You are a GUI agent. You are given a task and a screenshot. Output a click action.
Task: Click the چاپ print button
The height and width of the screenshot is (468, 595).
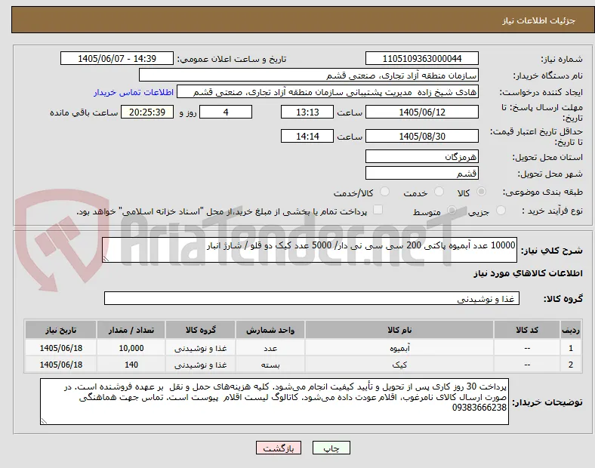pyautogui.click(x=331, y=448)
